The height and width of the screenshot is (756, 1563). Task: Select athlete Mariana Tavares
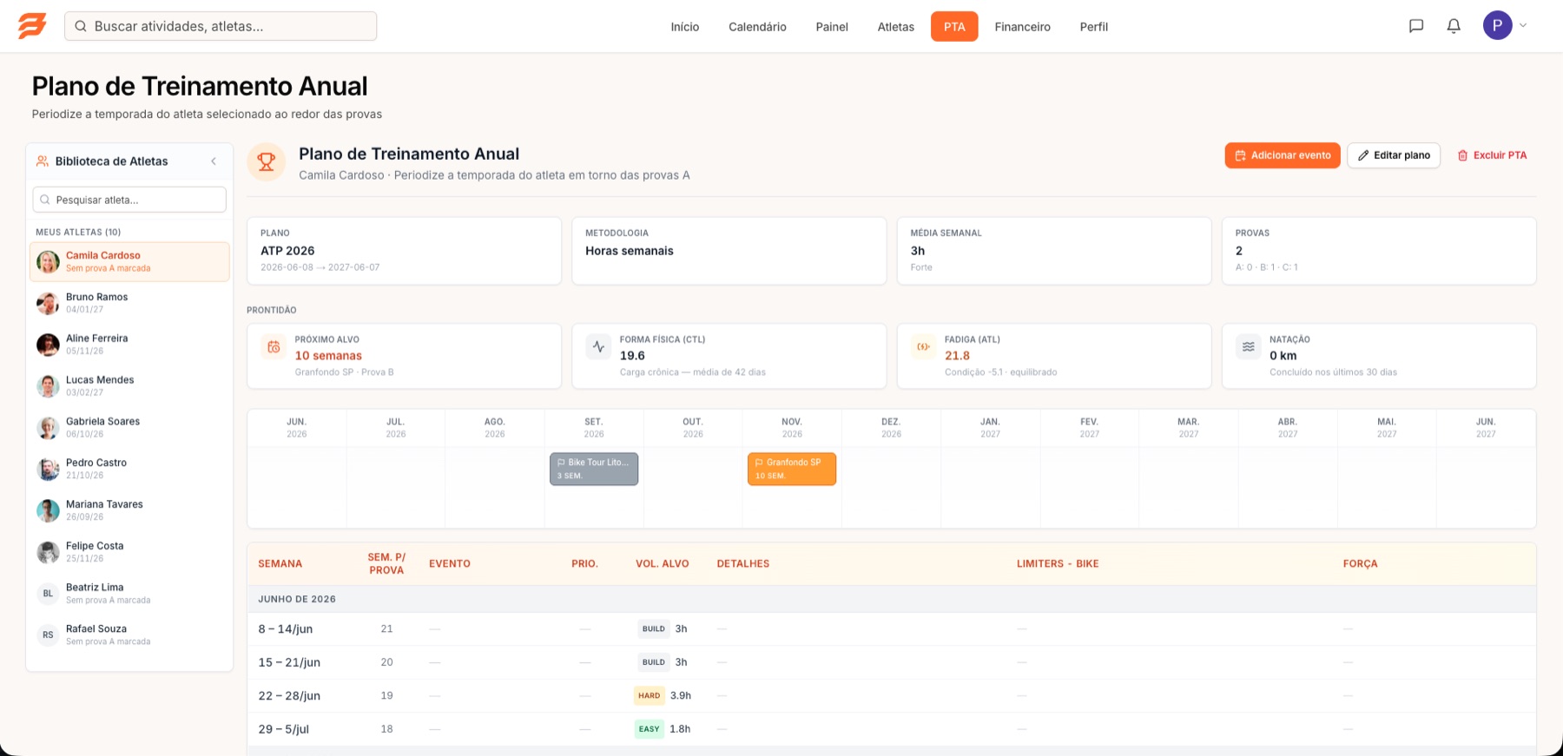pos(129,510)
